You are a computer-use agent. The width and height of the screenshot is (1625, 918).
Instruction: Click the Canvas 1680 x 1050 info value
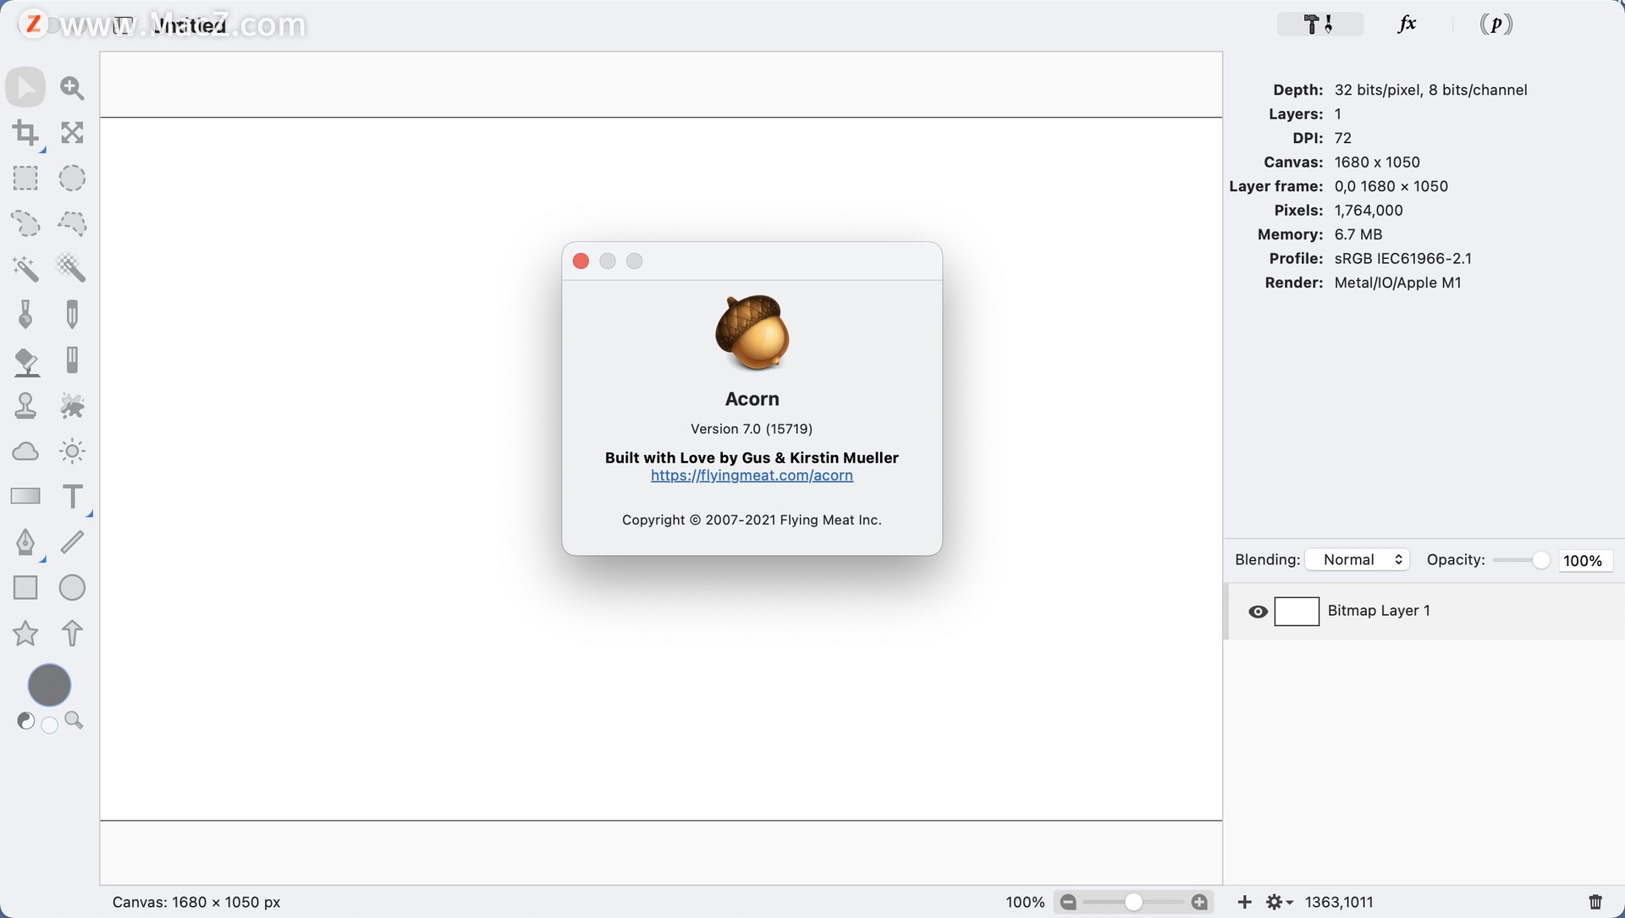(x=1377, y=162)
